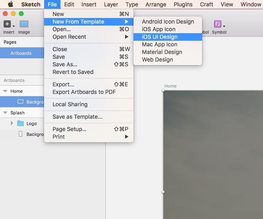Open the View menu

[227, 4]
